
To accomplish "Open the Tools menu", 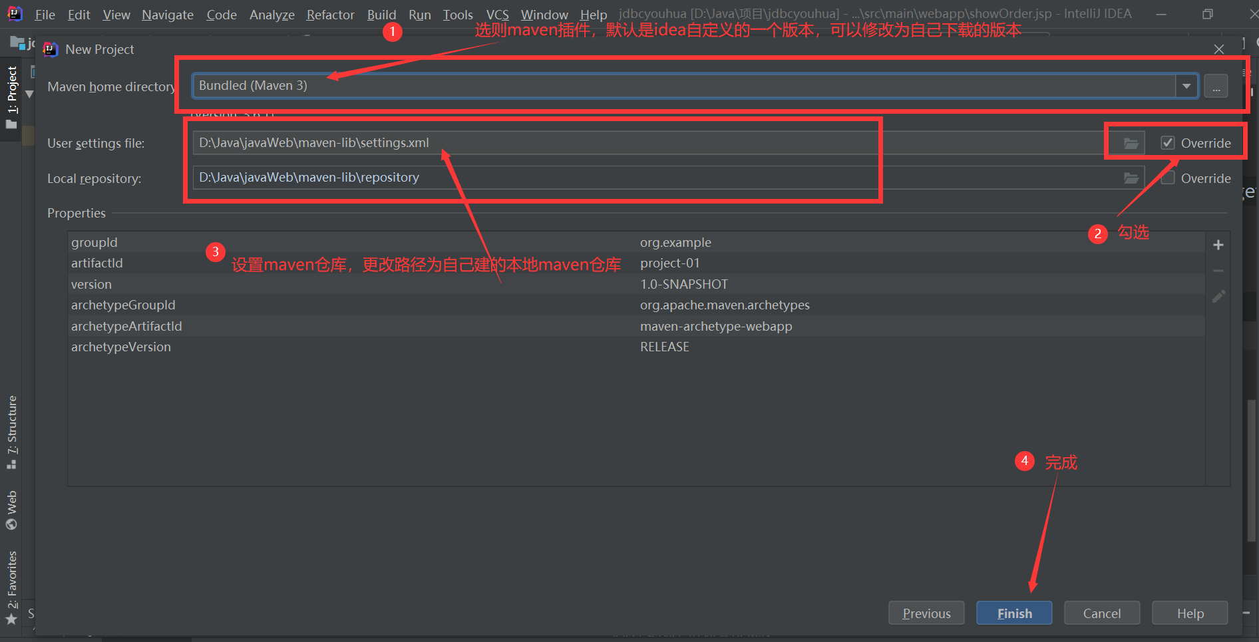I will coord(458,15).
